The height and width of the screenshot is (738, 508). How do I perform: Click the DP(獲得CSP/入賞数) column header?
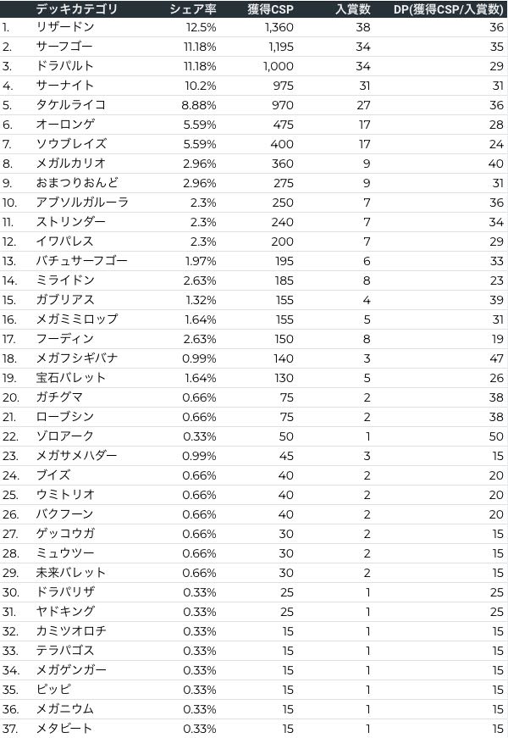(449, 9)
